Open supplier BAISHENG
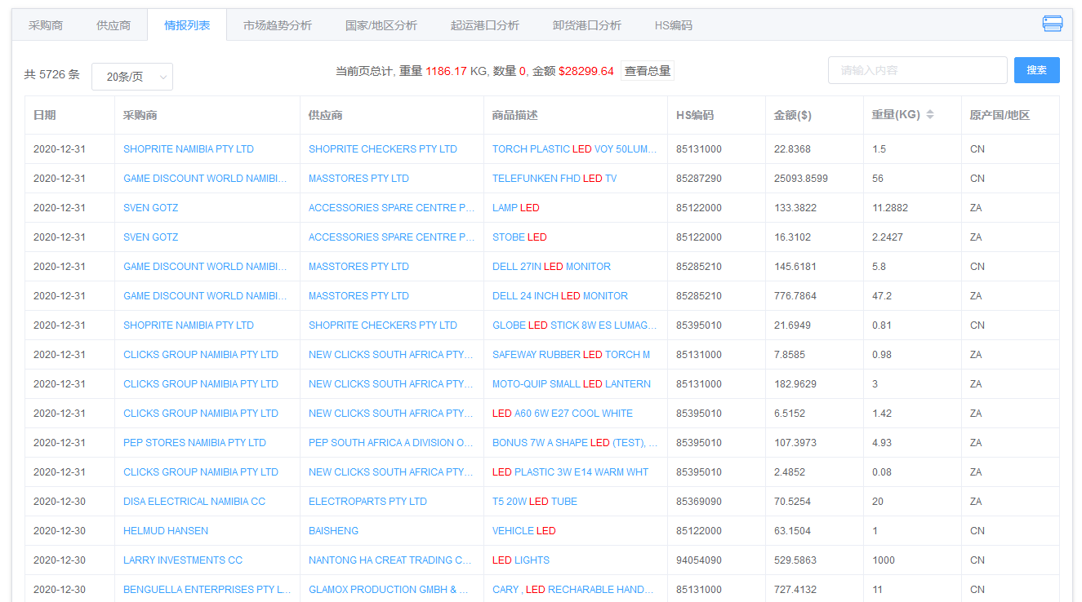1082x602 pixels. tap(333, 531)
